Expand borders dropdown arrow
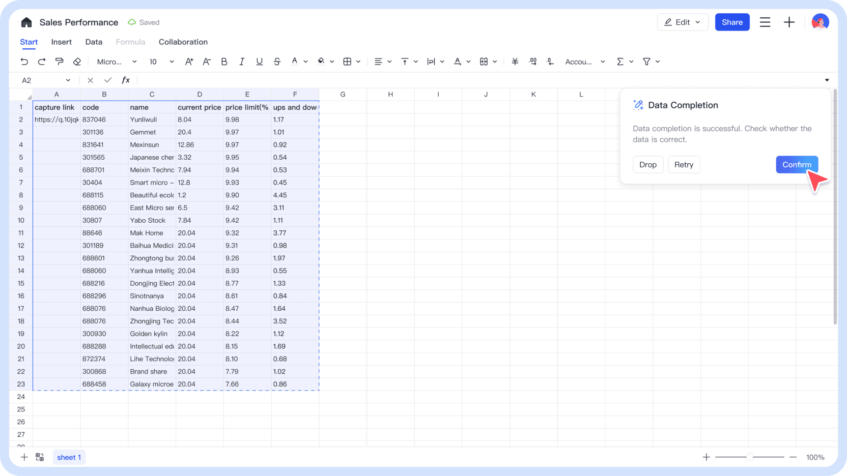The height and width of the screenshot is (476, 847). (x=358, y=62)
